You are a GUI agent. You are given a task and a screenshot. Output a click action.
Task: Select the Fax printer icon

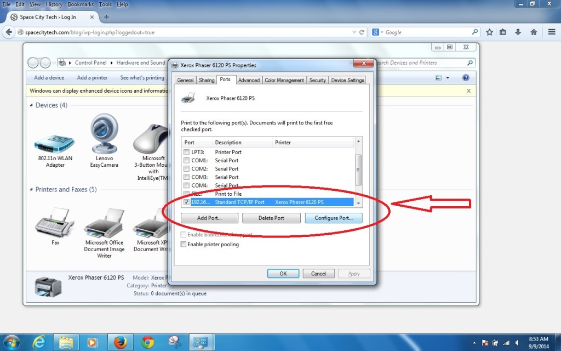[x=55, y=226]
